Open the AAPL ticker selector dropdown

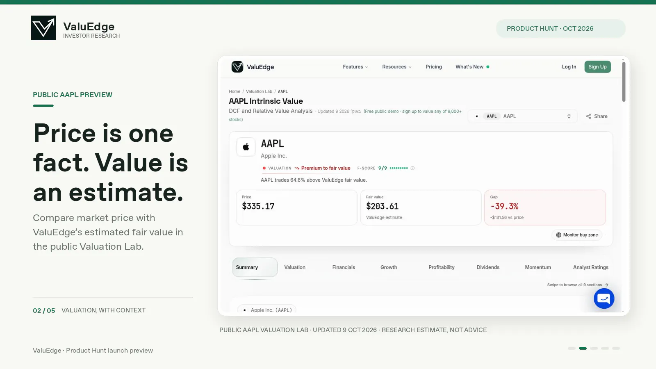point(523,116)
